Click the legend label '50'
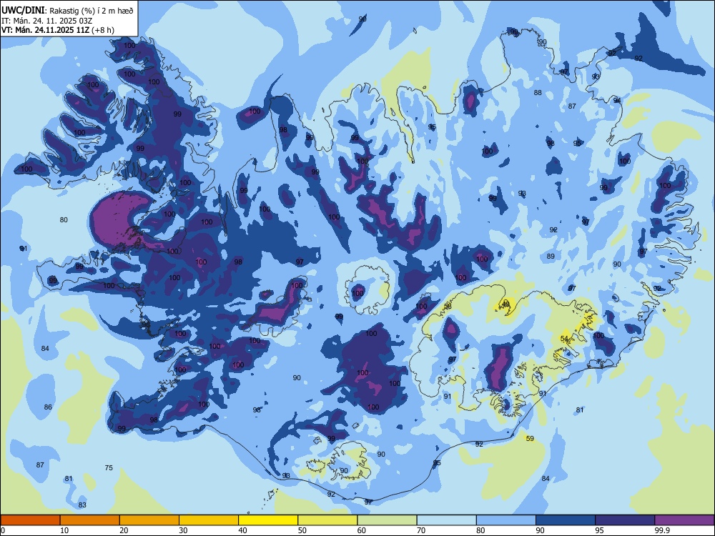 tap(302, 530)
